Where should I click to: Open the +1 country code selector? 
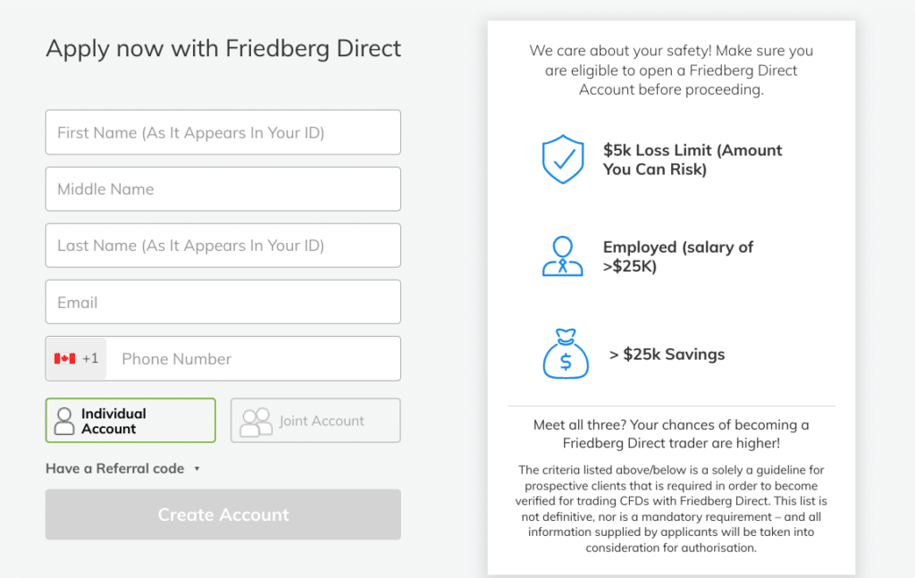[x=77, y=359]
